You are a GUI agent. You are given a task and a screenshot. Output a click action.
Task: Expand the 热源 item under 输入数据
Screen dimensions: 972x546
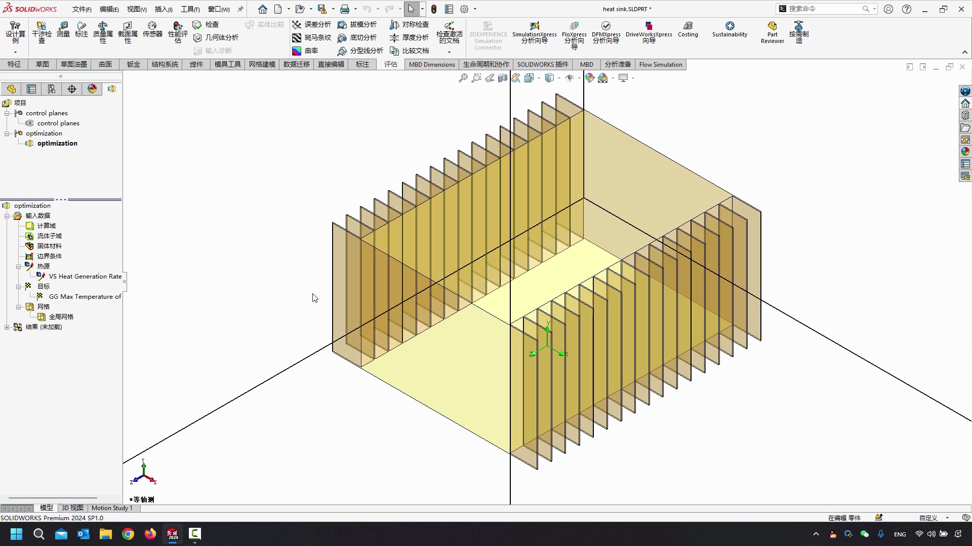[18, 266]
